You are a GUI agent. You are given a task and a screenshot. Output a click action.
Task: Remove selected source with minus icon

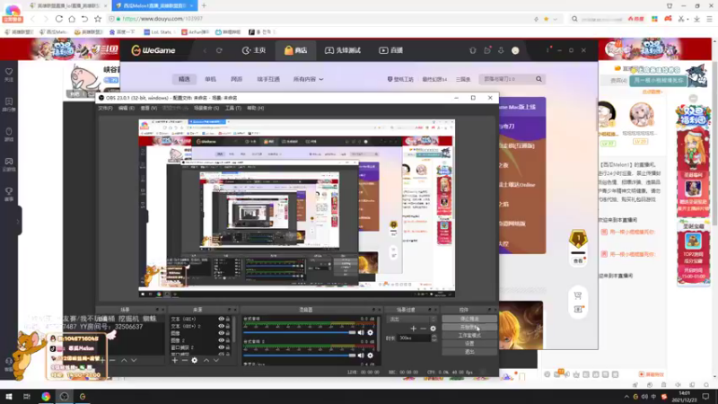[x=185, y=361]
